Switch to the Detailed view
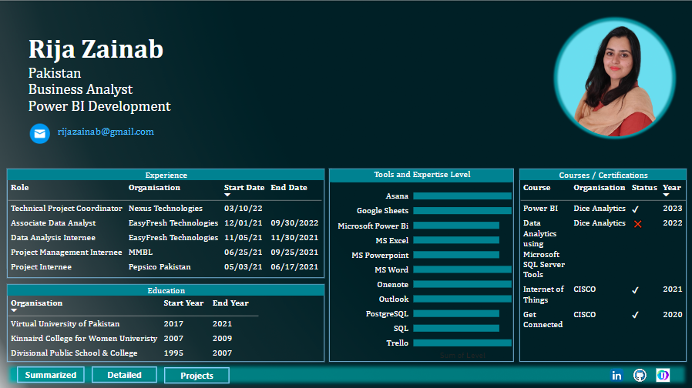 (124, 375)
